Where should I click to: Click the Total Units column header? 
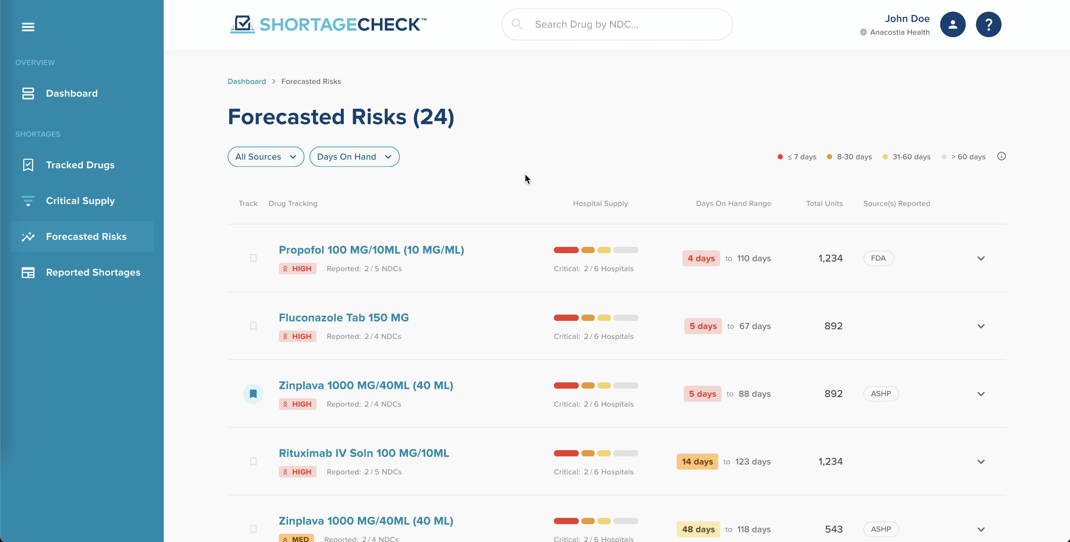click(824, 203)
